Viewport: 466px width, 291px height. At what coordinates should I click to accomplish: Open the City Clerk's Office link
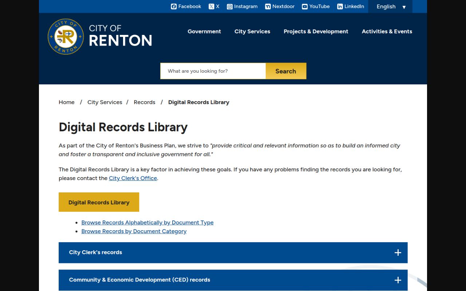(x=133, y=178)
